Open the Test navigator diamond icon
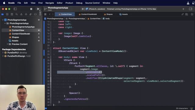 pyautogui.click(x=26, y=14)
